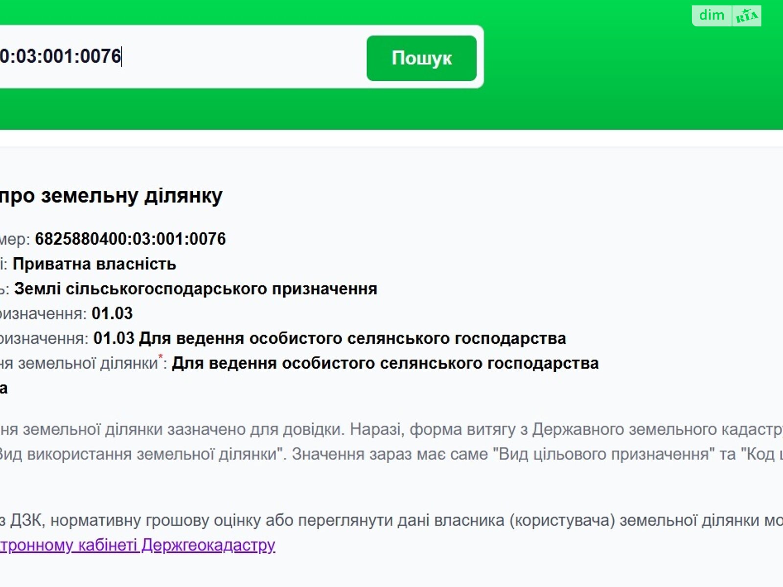Open the Держгеокадастру electronic cabinet link
This screenshot has height=587, width=783.
point(137,545)
